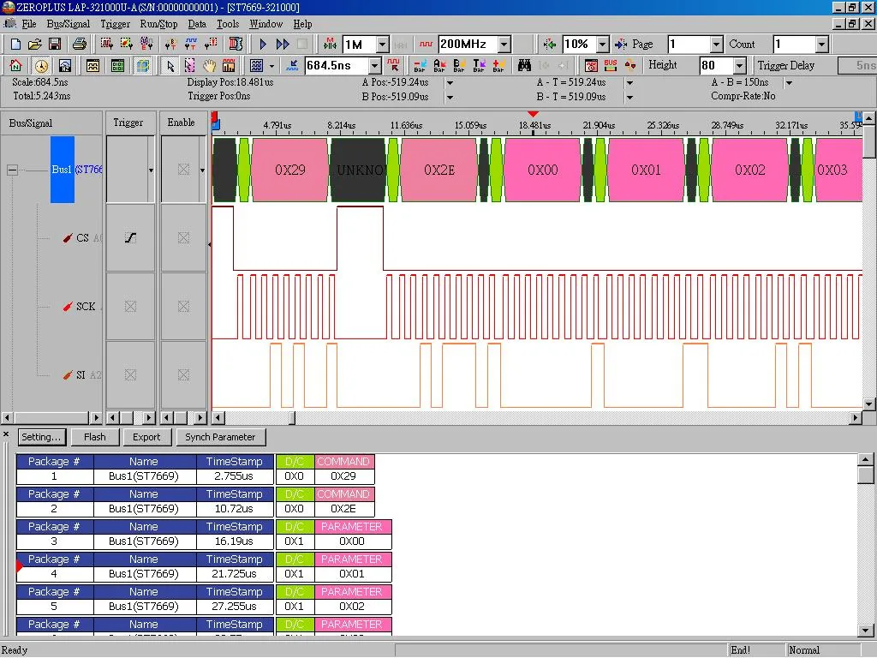Click the BUS packet list icon
Image resolution: width=877 pixels, height=658 pixels.
(610, 65)
